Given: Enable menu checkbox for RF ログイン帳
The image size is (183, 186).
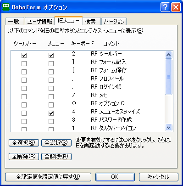Looking at the screenshot, I should click(x=51, y=88).
